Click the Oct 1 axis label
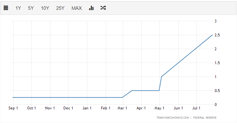This screenshot has width=237, height=123. [32, 108]
